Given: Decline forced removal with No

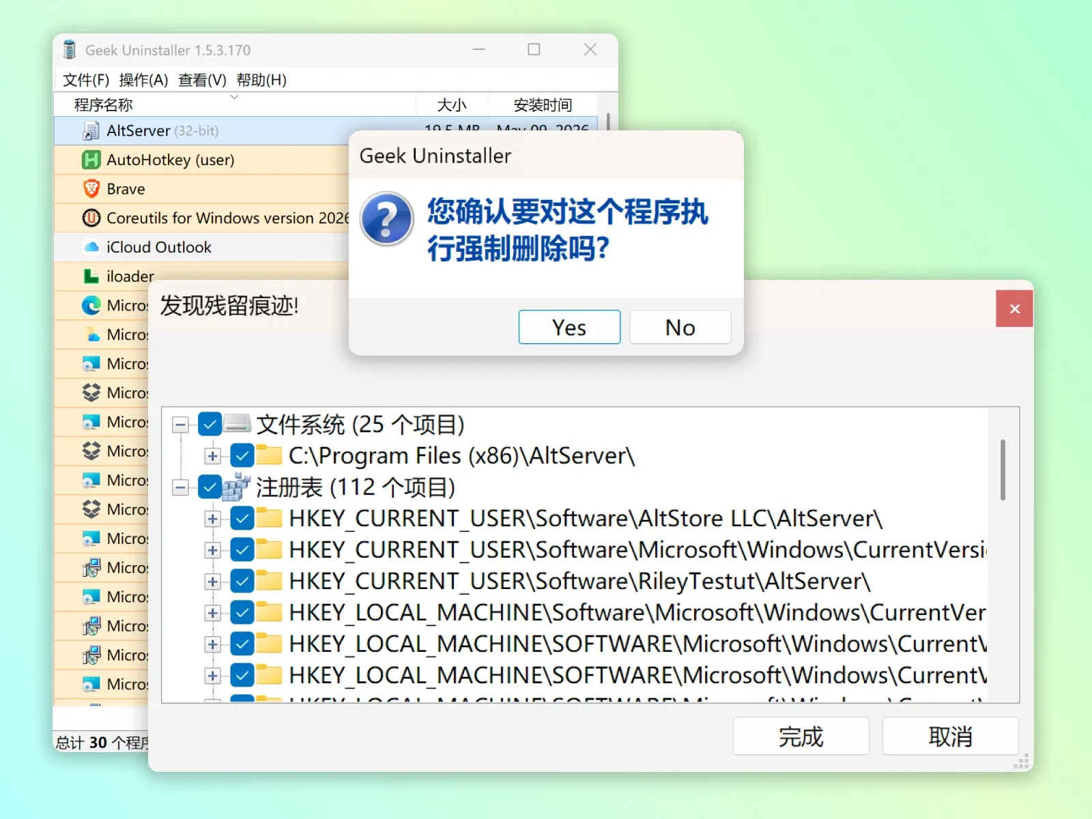Looking at the screenshot, I should pos(680,327).
